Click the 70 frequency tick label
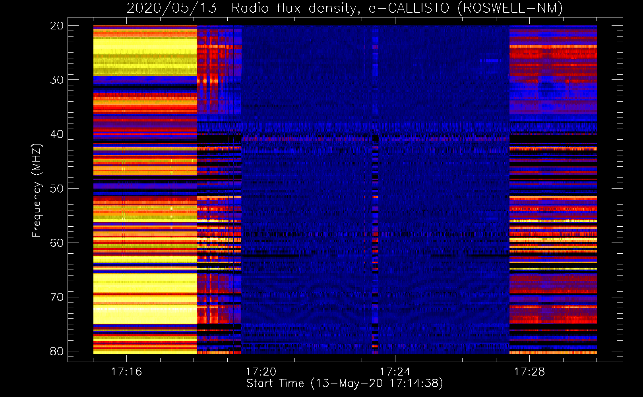Viewport: 643px width, 397px height. click(x=57, y=297)
